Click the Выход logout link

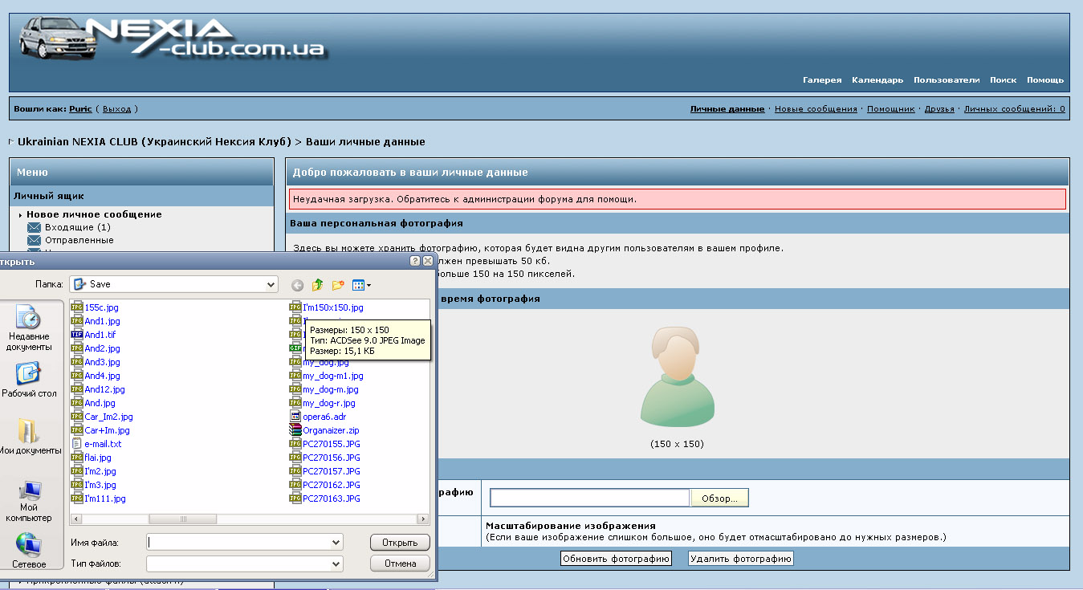click(116, 109)
